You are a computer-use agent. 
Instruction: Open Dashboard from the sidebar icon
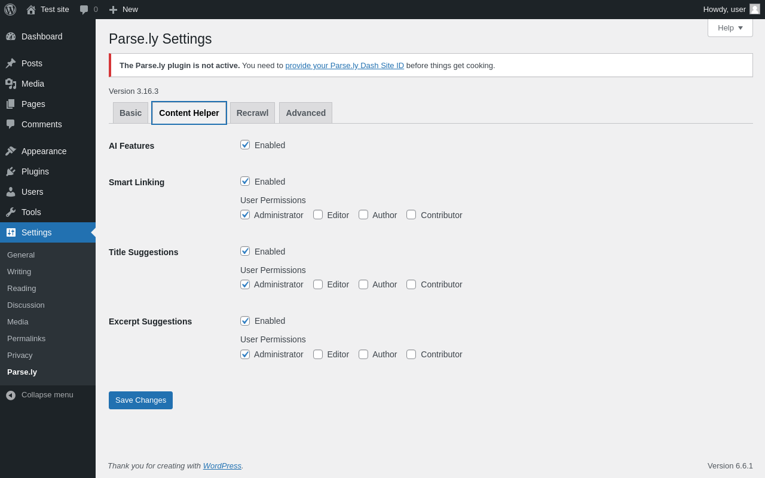point(11,36)
